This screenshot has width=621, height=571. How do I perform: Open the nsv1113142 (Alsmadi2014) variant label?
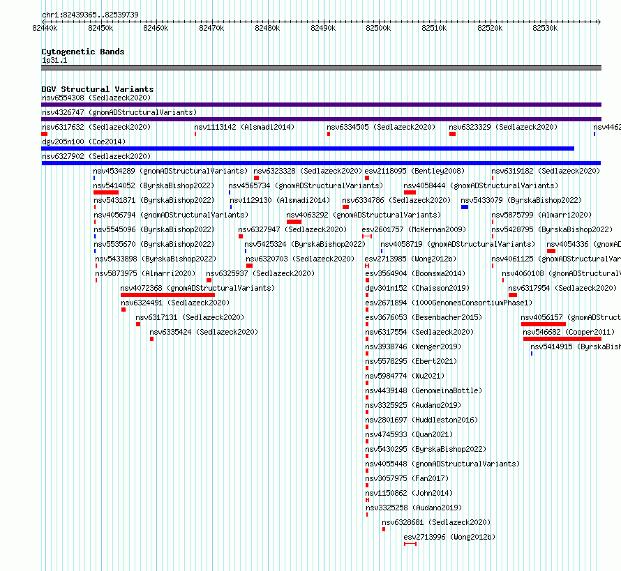tap(244, 127)
